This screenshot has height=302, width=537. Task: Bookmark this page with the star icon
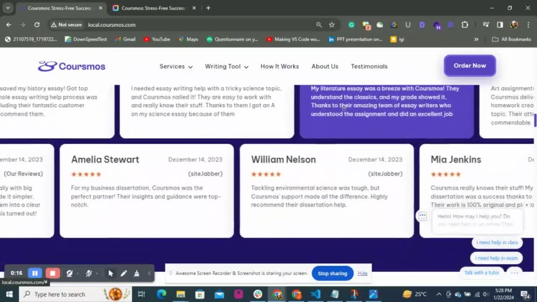(331, 25)
